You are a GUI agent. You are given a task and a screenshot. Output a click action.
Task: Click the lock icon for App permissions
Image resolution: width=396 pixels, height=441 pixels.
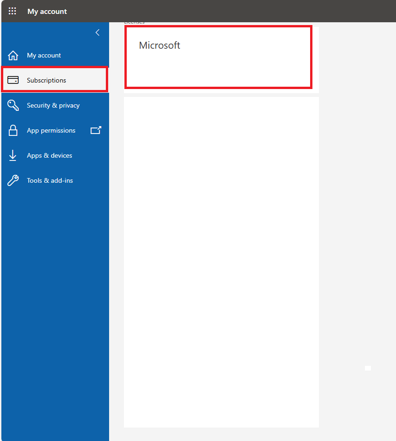pos(13,130)
